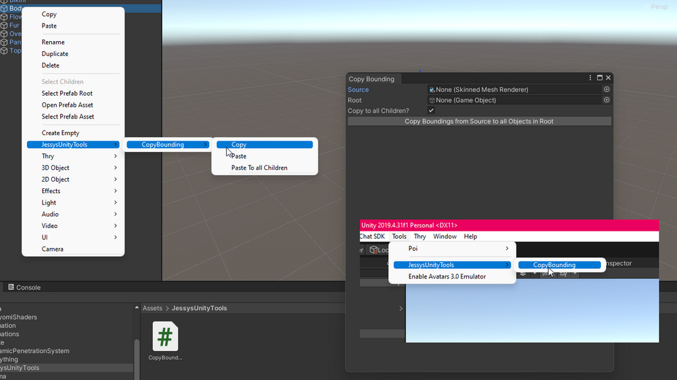This screenshot has height=380, width=677.
Task: Expand the 2D Object submenu
Action: pos(73,180)
